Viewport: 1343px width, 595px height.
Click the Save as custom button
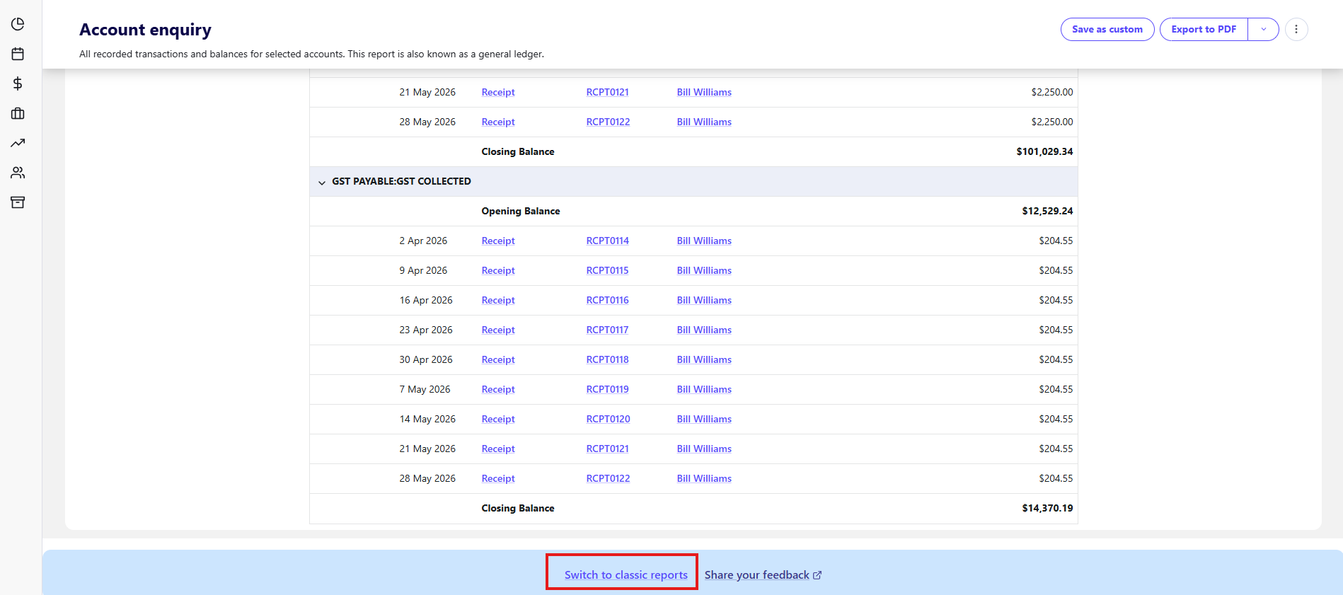(1107, 29)
